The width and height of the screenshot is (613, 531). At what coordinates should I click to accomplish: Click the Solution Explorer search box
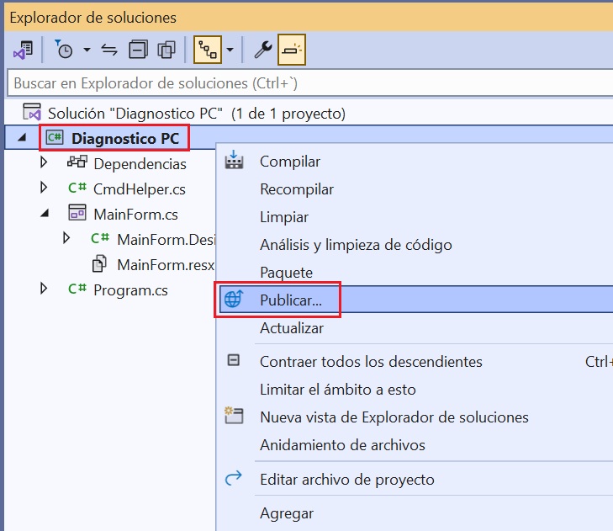click(x=306, y=83)
